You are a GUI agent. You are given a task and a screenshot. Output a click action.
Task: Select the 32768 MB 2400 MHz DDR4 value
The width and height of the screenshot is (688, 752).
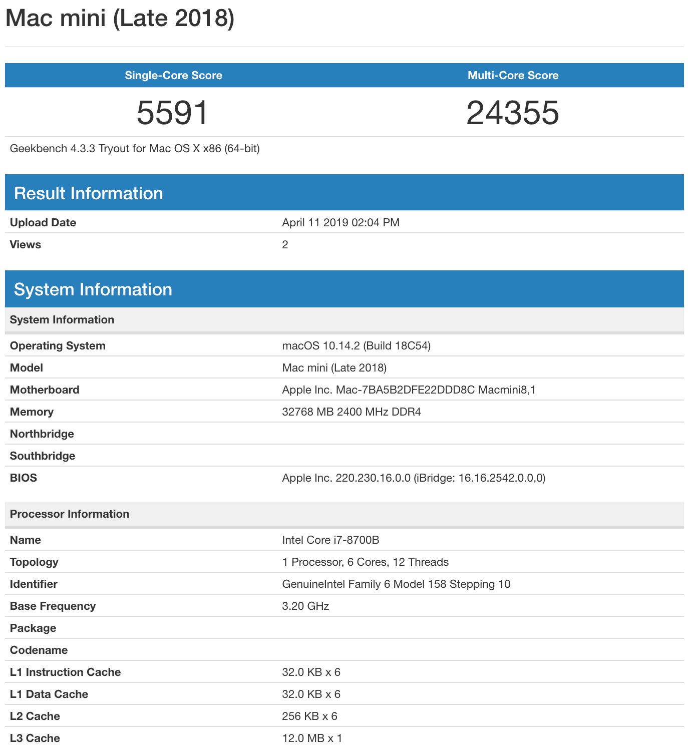(352, 412)
